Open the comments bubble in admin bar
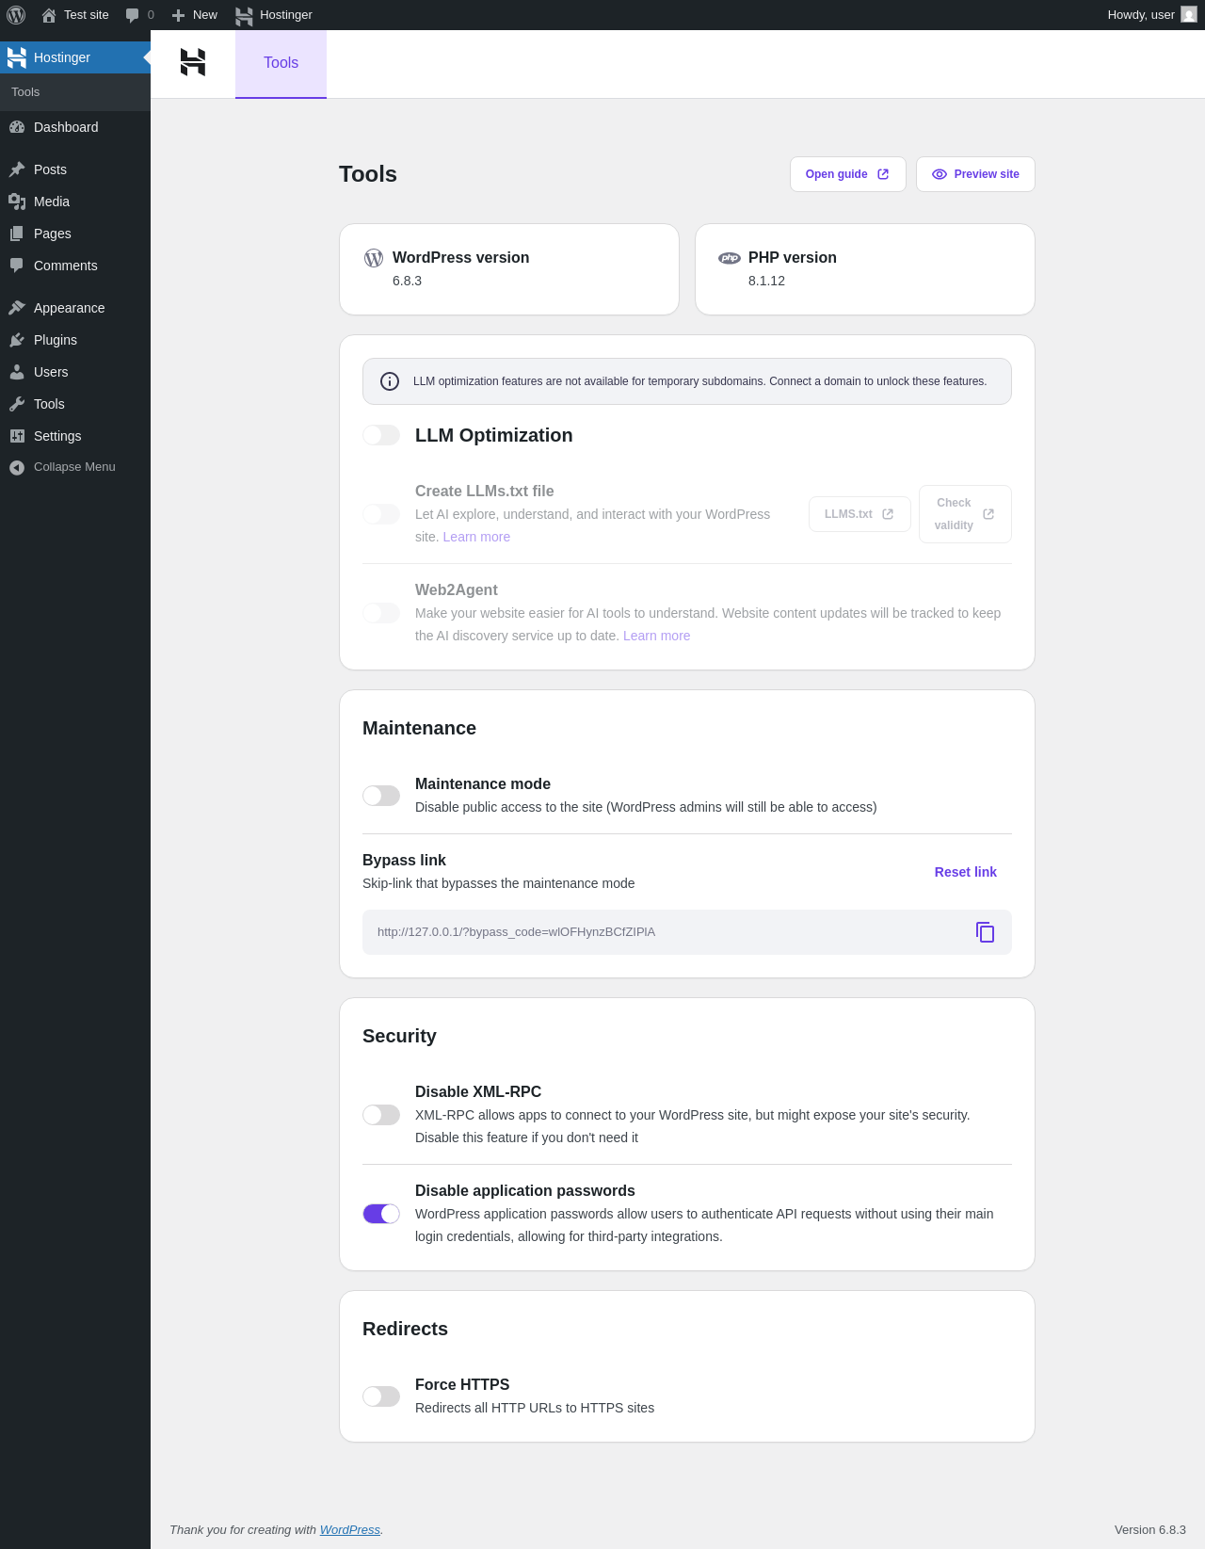Viewport: 1205px width, 1549px height. (139, 15)
